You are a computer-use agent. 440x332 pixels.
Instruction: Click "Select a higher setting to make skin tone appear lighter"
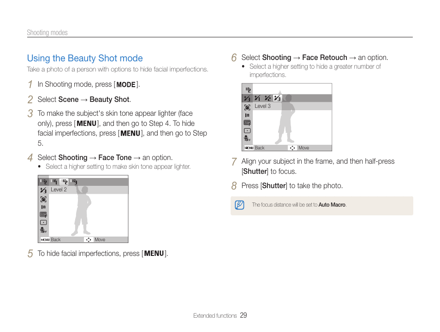click(x=118, y=167)
